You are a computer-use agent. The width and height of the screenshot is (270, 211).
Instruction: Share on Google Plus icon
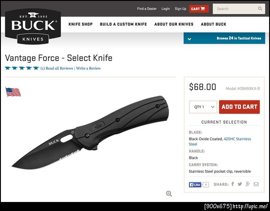pos(248,184)
